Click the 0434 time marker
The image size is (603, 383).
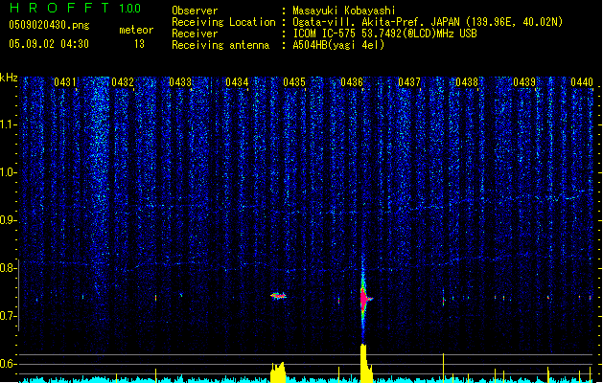(x=237, y=82)
